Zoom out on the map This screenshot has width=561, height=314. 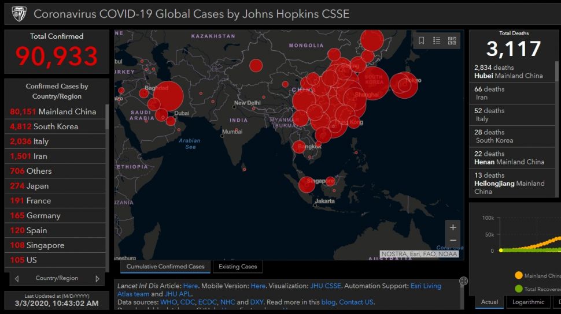[453, 240]
